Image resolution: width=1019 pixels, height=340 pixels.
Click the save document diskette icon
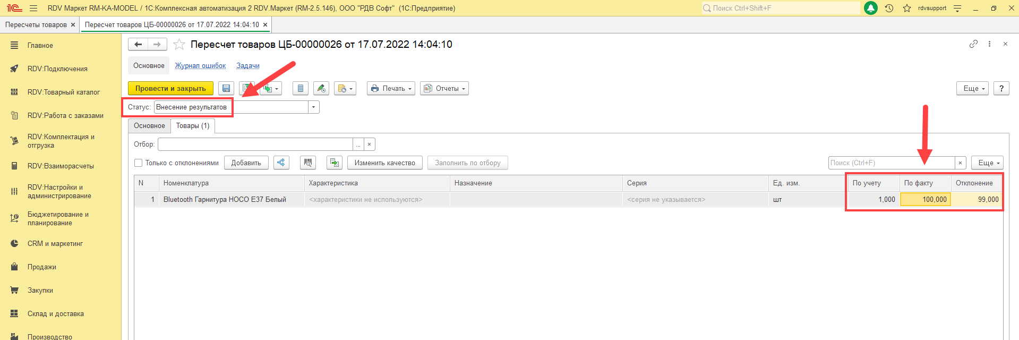pyautogui.click(x=226, y=89)
